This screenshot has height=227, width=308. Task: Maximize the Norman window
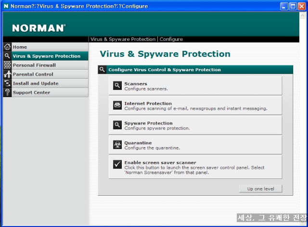[293, 6]
